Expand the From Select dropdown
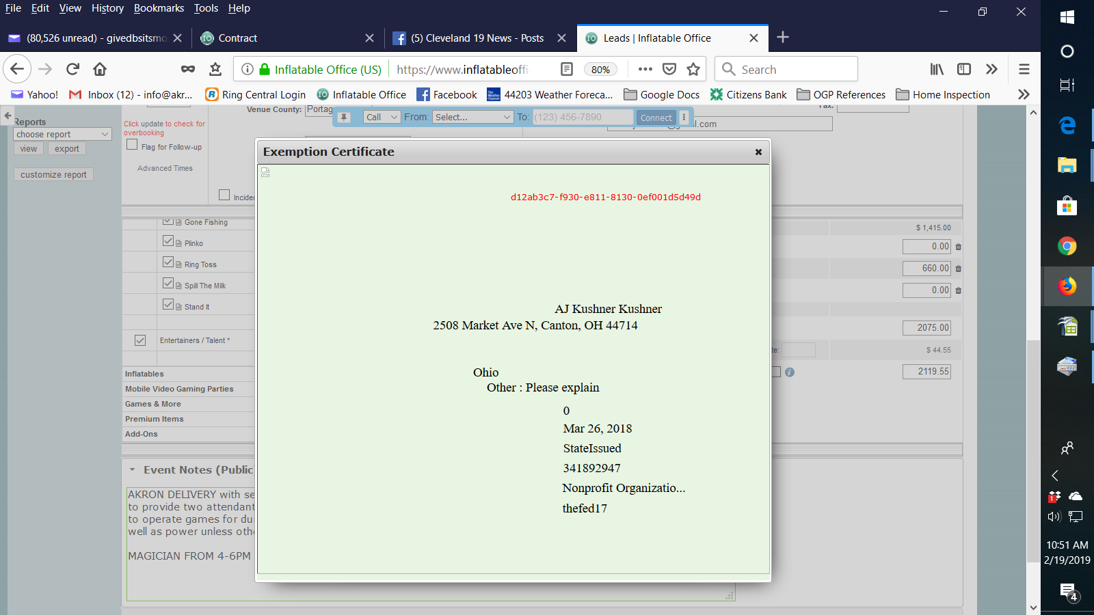Image resolution: width=1094 pixels, height=615 pixels. tap(472, 118)
